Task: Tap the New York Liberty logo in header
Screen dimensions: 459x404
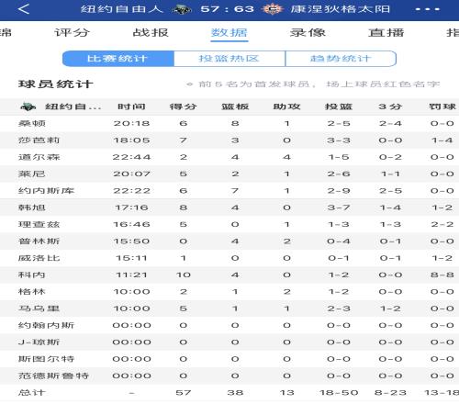Action: [x=182, y=9]
